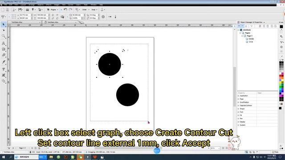This screenshot has height=160, width=285.
Task: Open the Edit menu
Action: pos(11,5)
